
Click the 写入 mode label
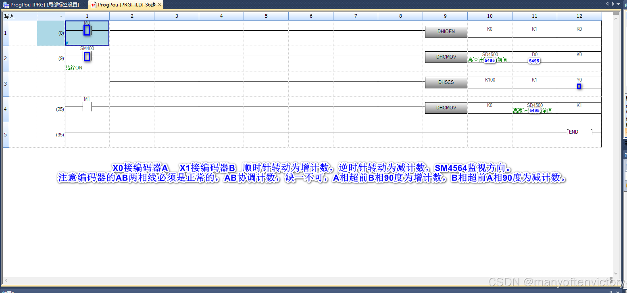9,16
